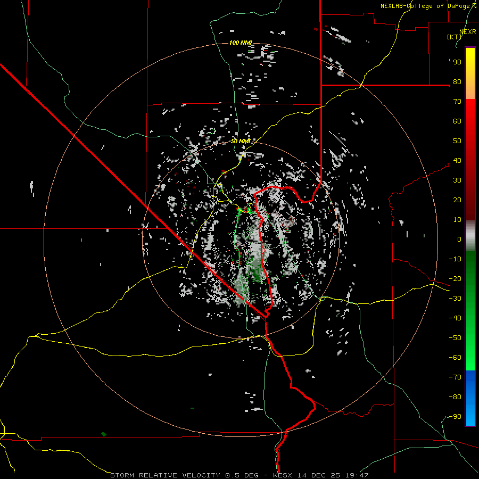Screen dimensions: 479x479
Task: Select the positive "60" velocity scale label
Action: pos(457,121)
